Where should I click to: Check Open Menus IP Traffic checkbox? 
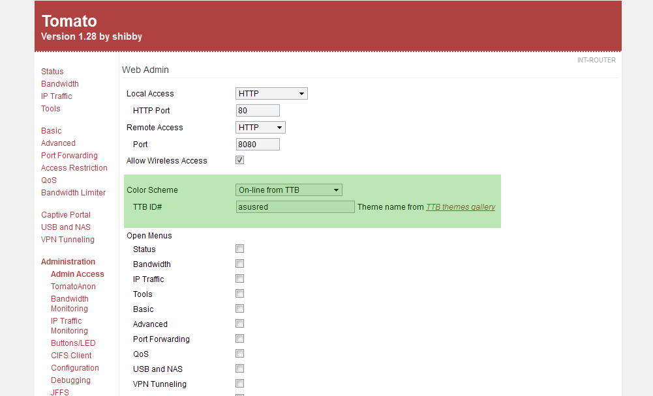pyautogui.click(x=239, y=279)
